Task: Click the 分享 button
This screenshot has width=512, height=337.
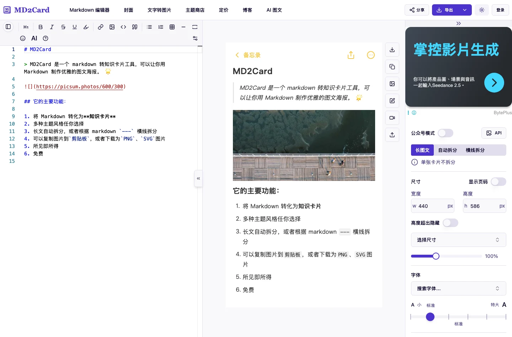Action: (417, 10)
